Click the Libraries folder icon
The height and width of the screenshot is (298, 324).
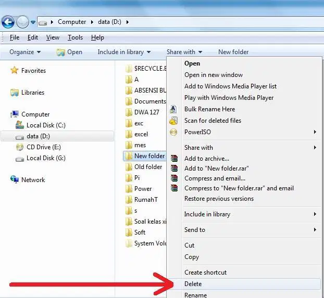coord(15,93)
